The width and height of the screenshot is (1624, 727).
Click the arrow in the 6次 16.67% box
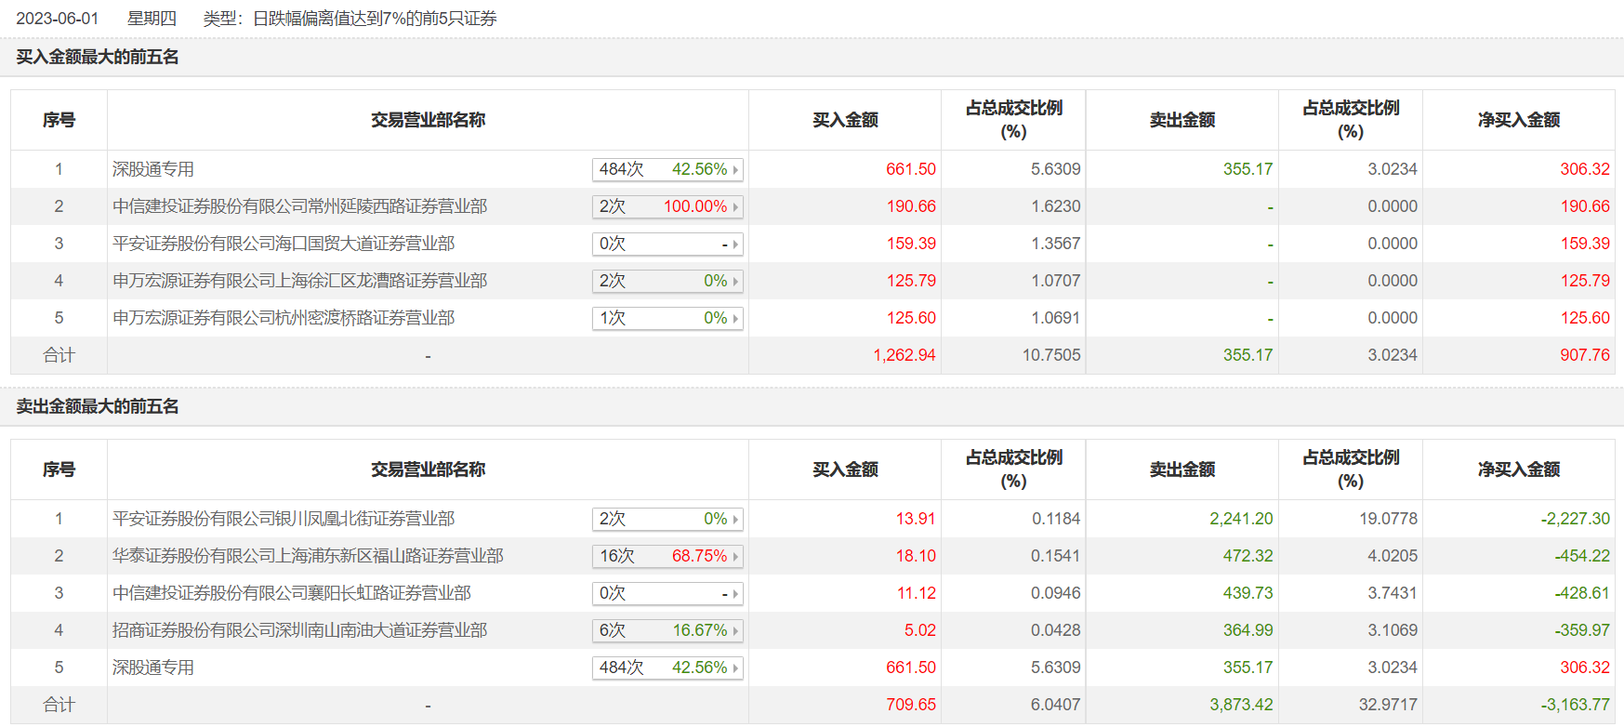(x=735, y=630)
